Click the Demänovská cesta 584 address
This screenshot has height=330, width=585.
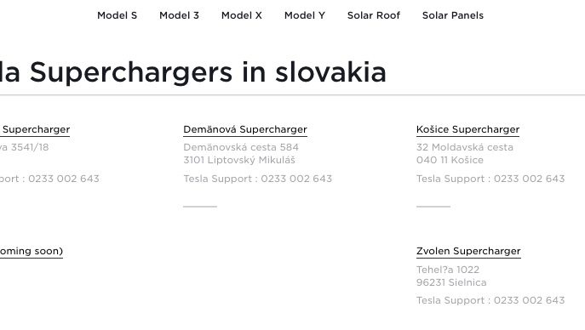pos(241,147)
